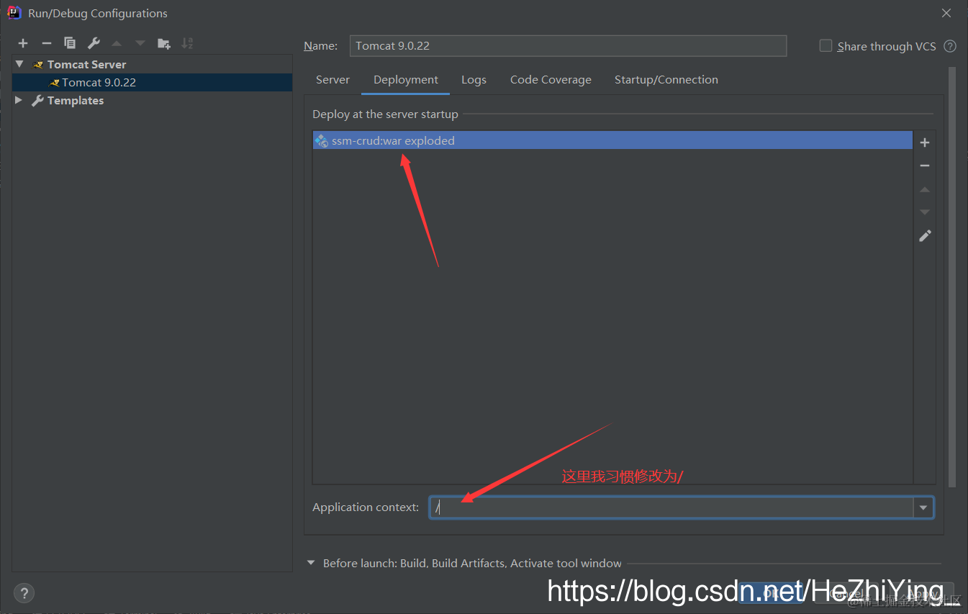This screenshot has width=968, height=614.
Task: Collapse the Tomcat Server tree node
Action: [x=19, y=64]
